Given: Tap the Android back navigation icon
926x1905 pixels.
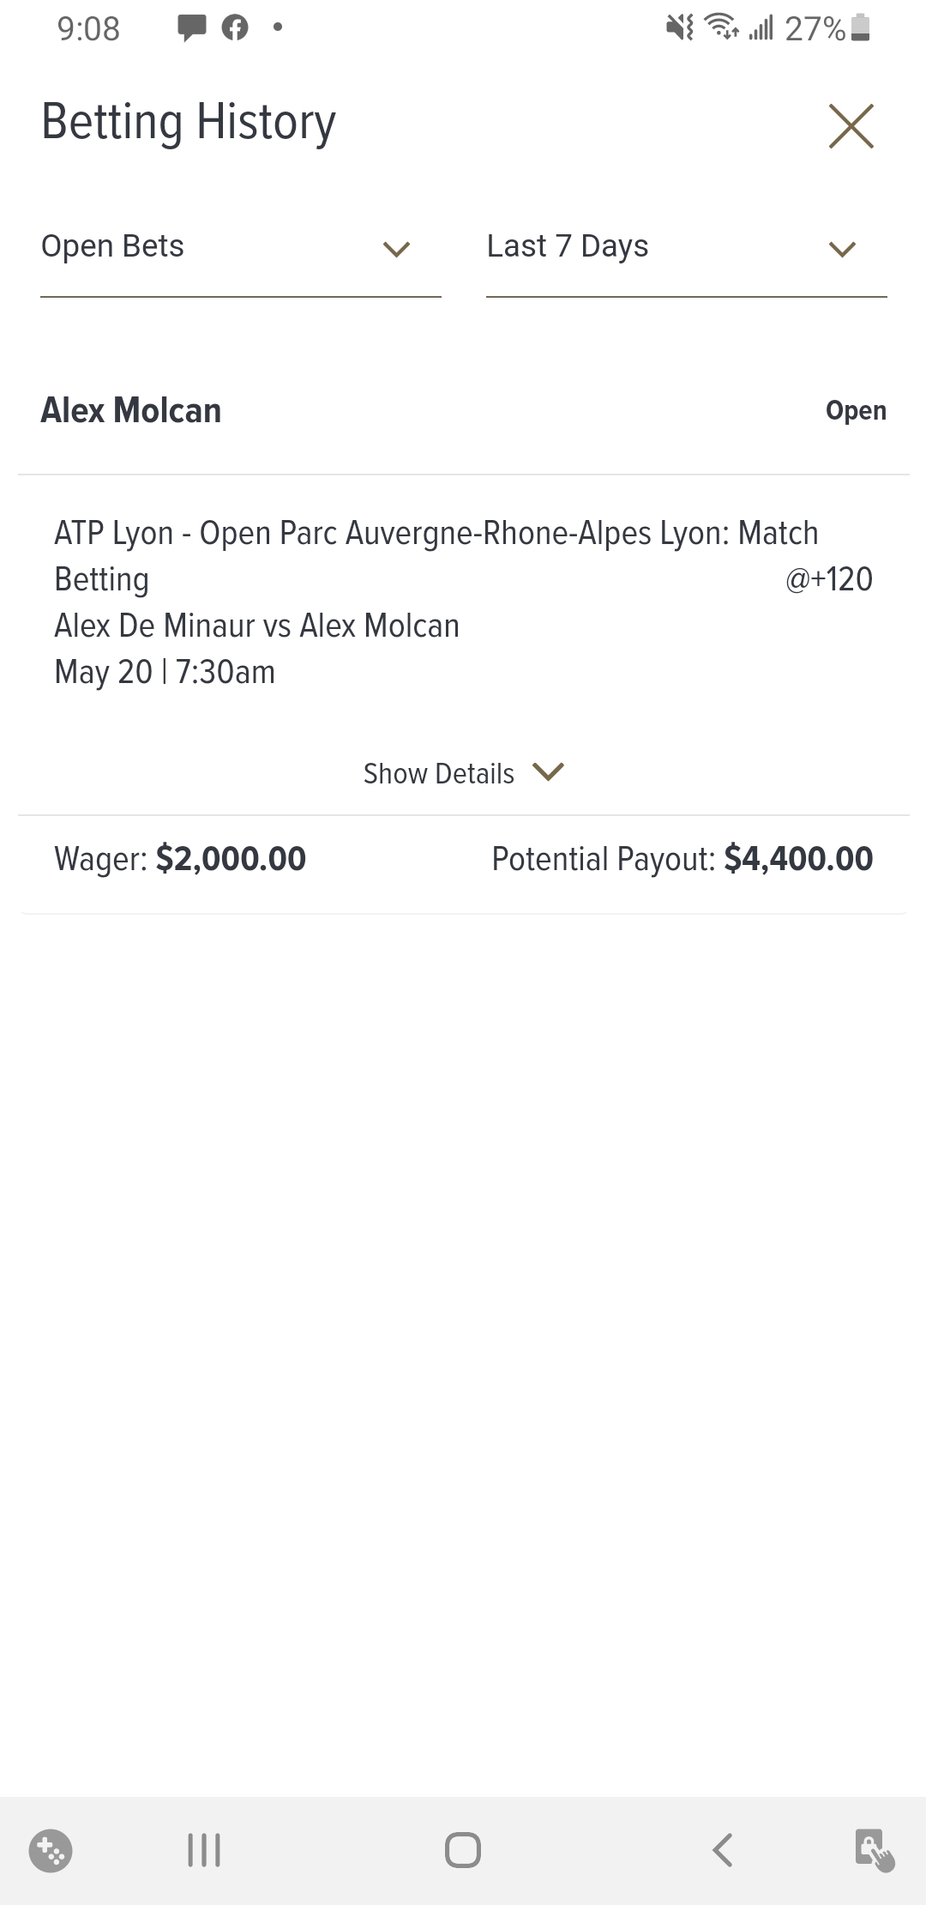Looking at the screenshot, I should [x=723, y=1849].
